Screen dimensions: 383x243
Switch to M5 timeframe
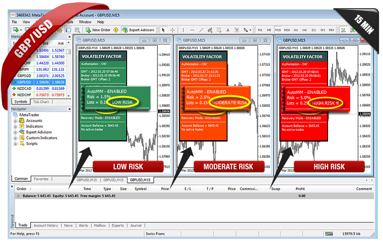point(269,30)
